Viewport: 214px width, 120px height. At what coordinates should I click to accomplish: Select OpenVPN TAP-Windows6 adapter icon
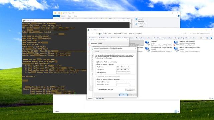[x=176, y=43]
